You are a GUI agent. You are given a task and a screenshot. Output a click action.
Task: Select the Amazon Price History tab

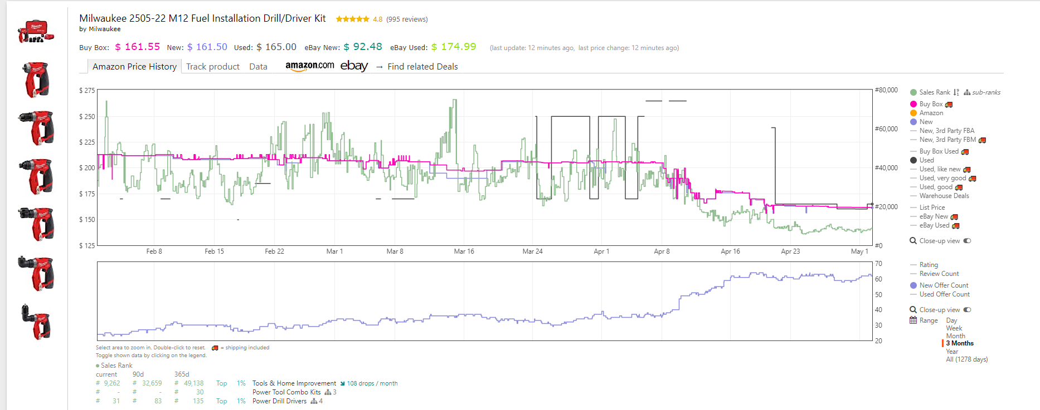[134, 66]
